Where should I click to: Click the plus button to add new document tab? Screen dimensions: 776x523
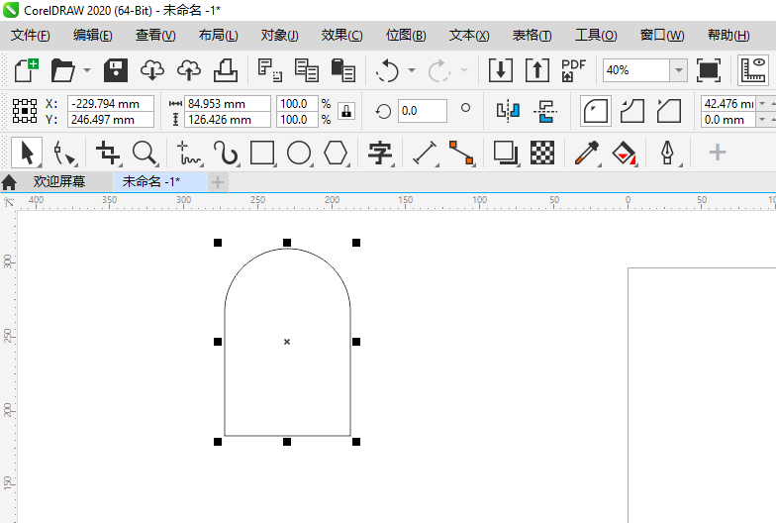click(x=218, y=182)
